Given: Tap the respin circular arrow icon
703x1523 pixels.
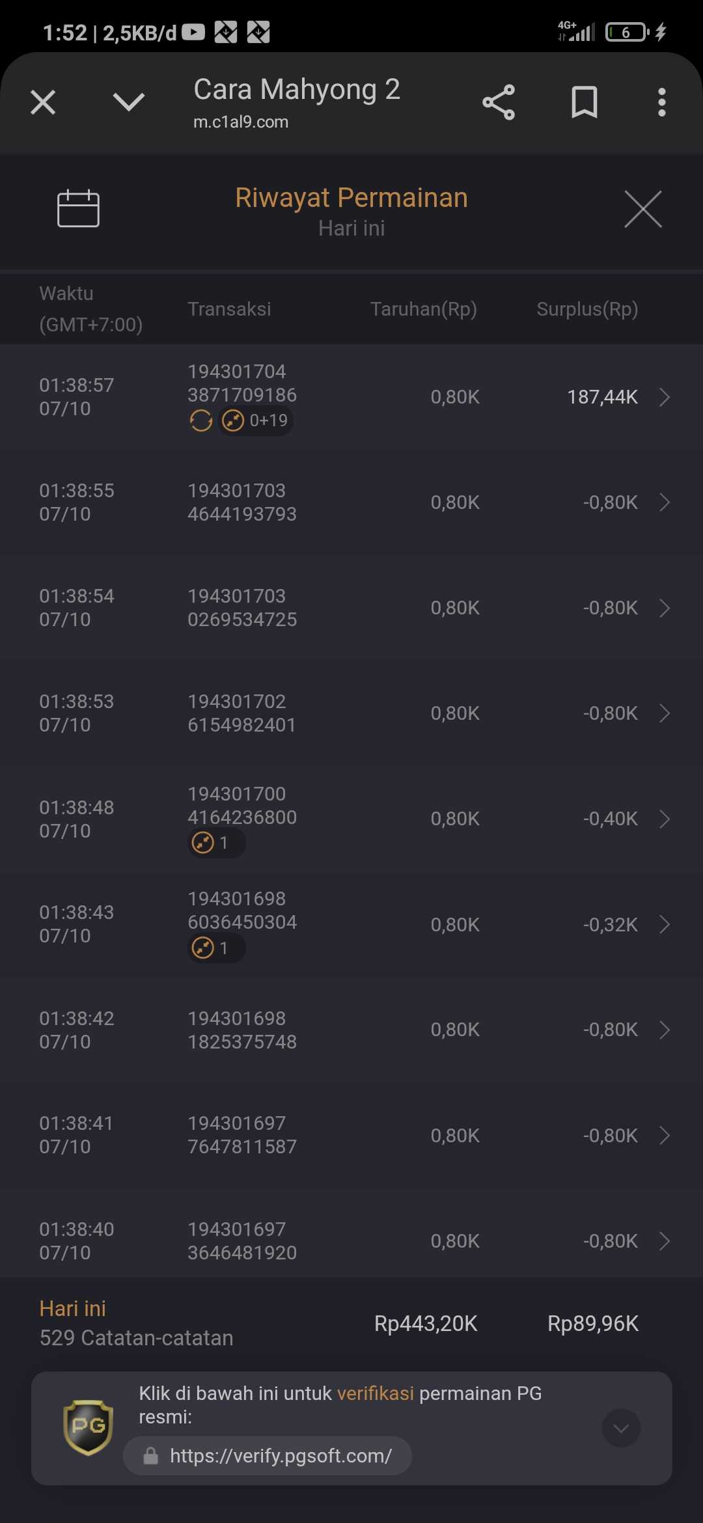Looking at the screenshot, I should [x=201, y=420].
